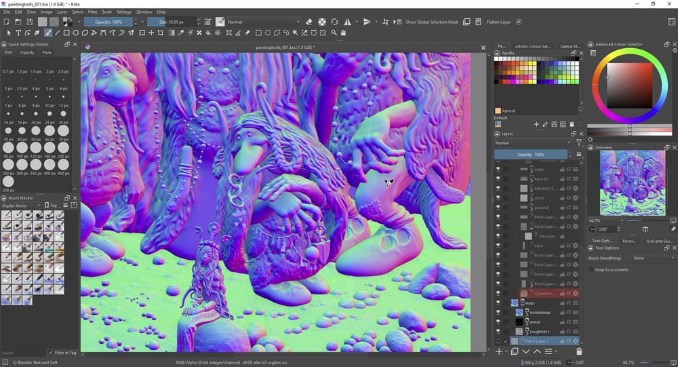The image size is (678, 367).
Task: Switch to the Gamut Mask tab
Action: (569, 47)
